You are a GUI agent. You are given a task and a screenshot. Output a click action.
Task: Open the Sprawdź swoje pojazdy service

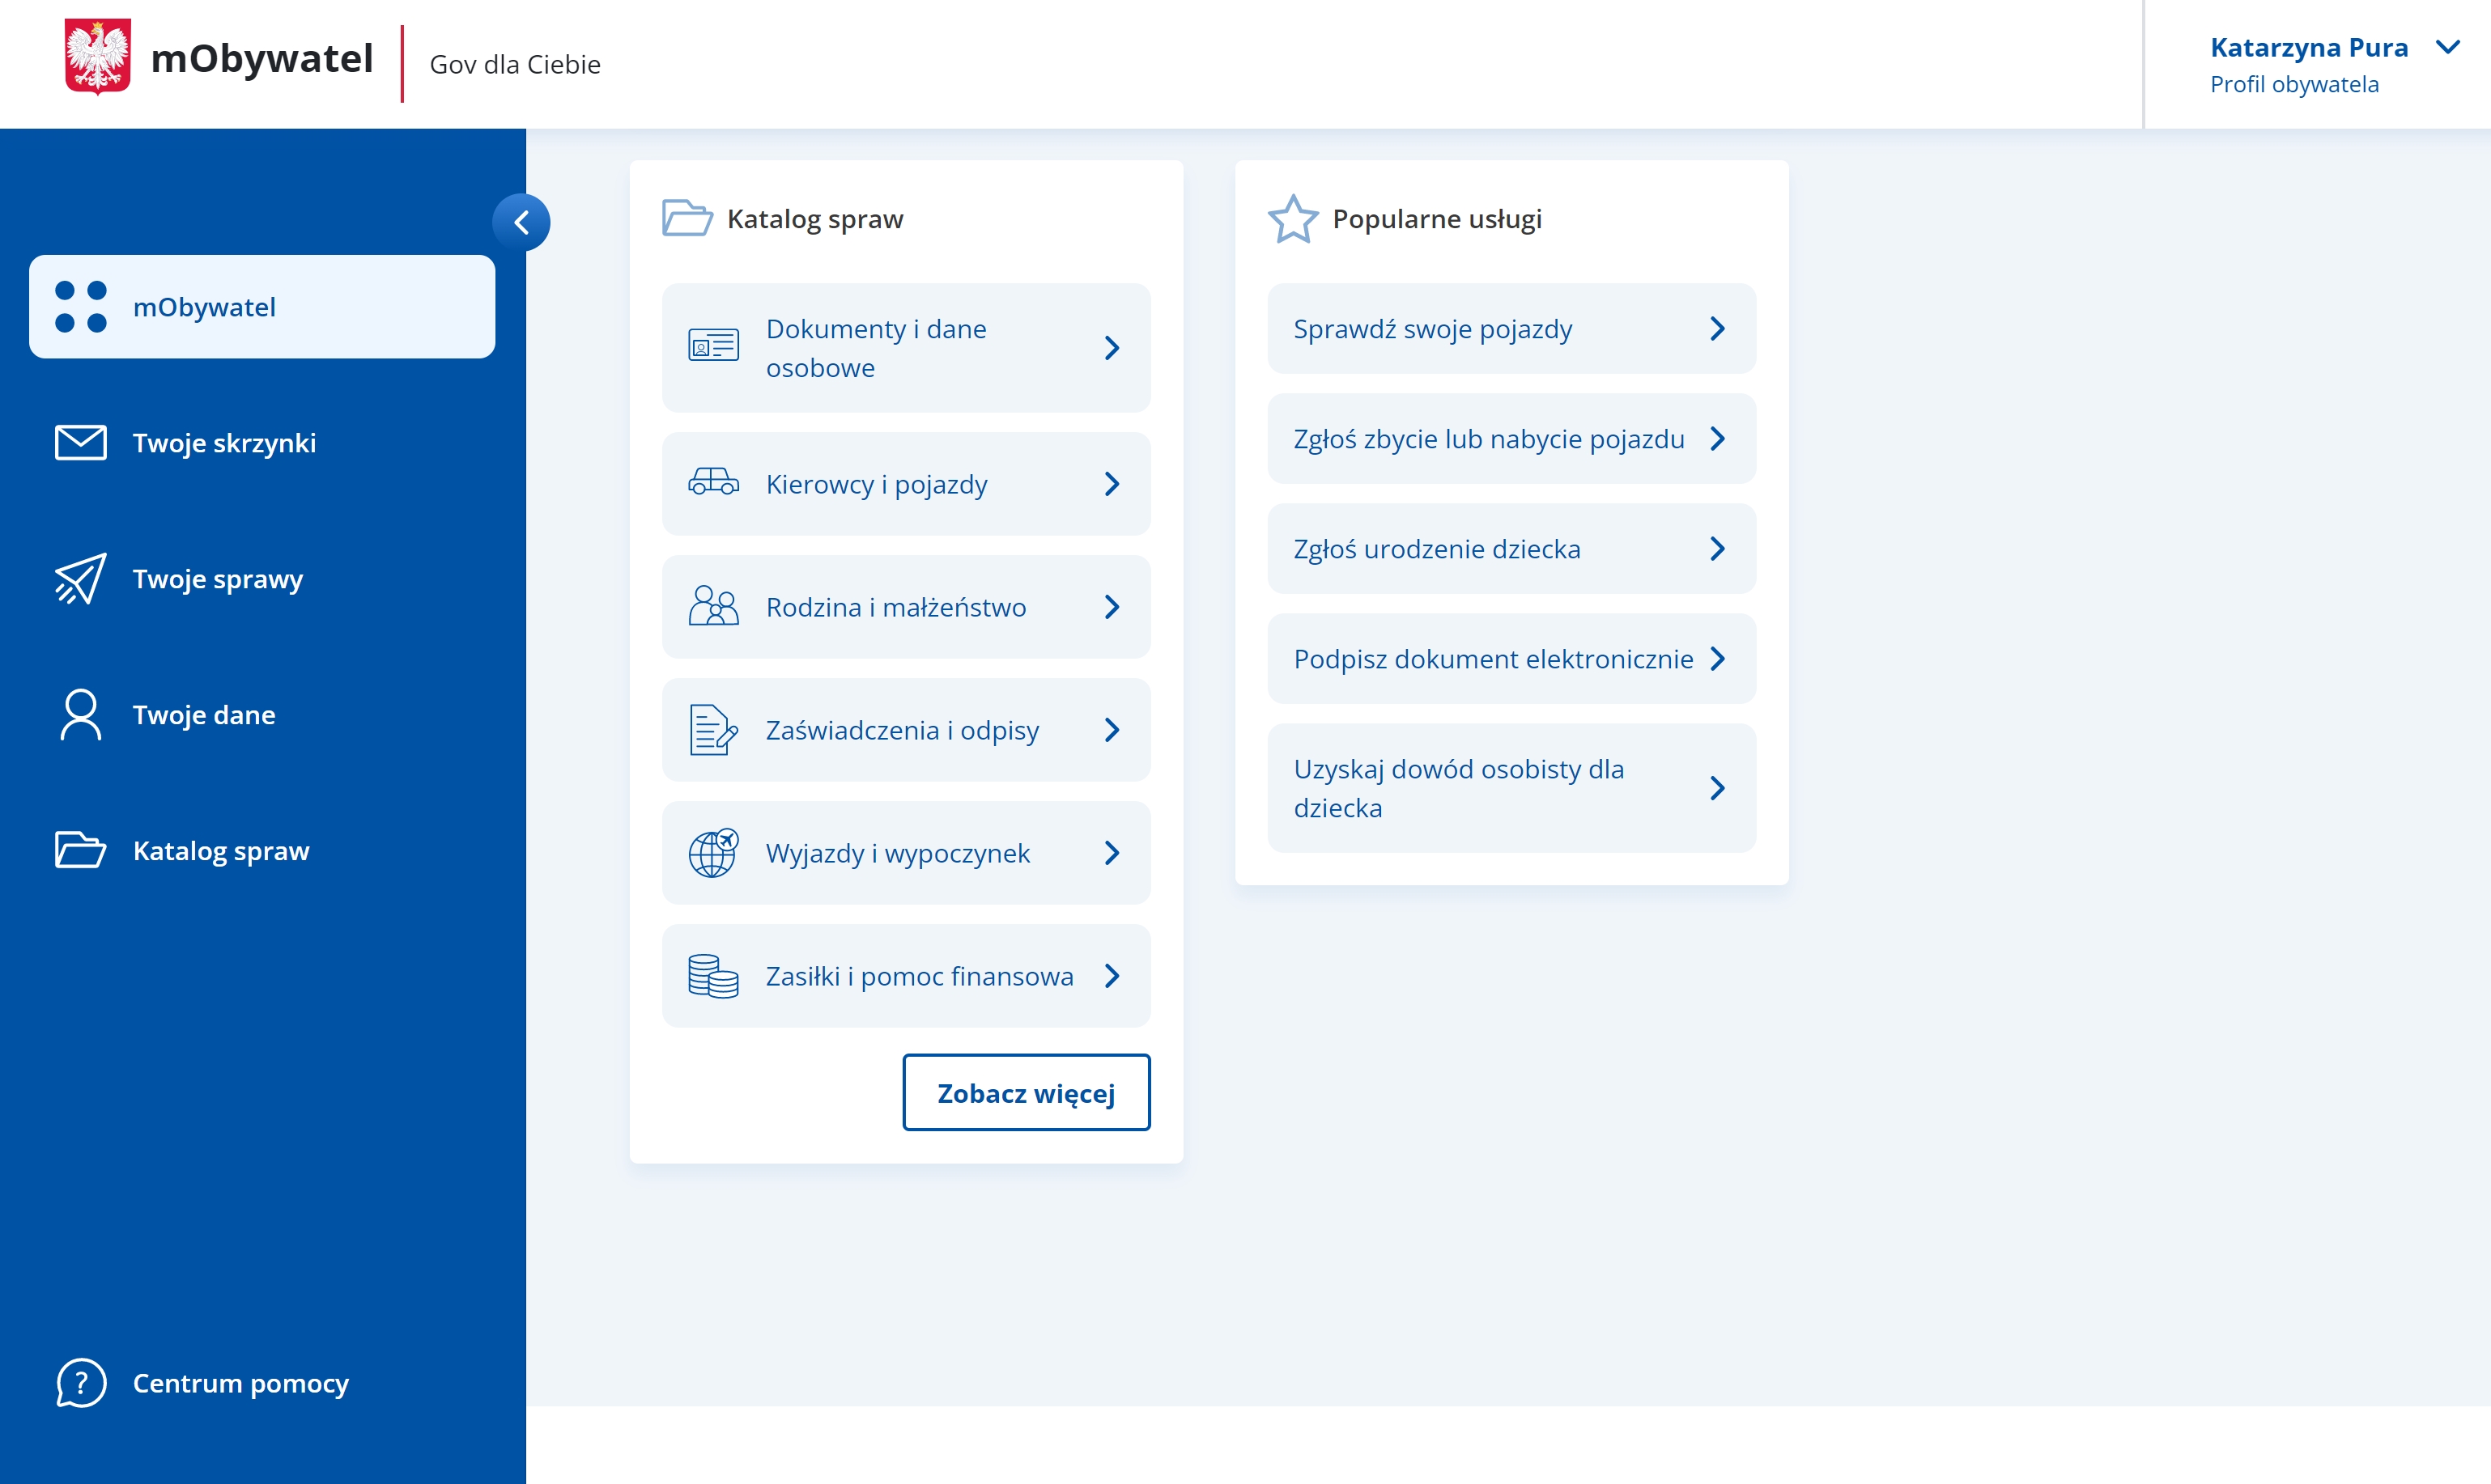click(1511, 328)
